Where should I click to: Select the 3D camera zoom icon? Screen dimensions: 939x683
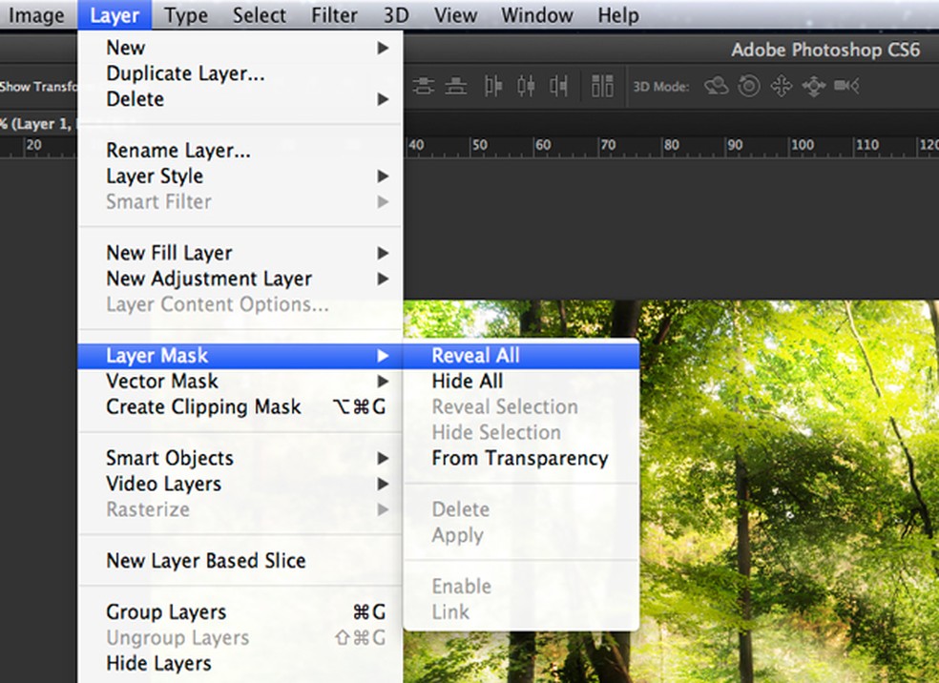point(846,87)
